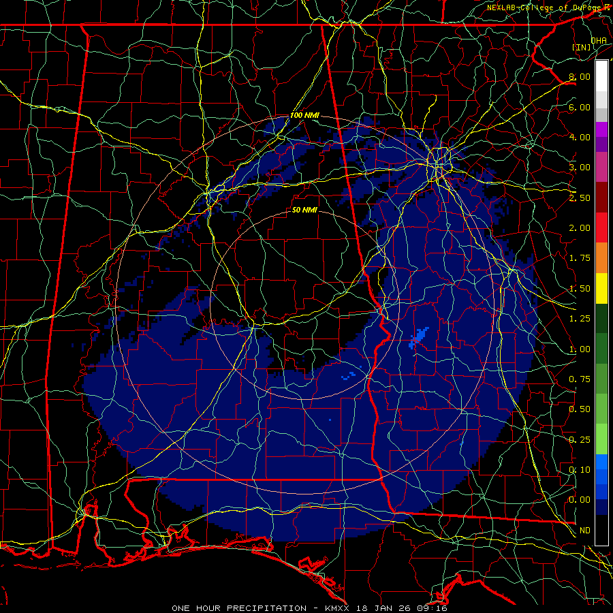Image resolution: width=613 pixels, height=613 pixels.
Task: Click the 100 NMI range ring label
Action: 304,116
